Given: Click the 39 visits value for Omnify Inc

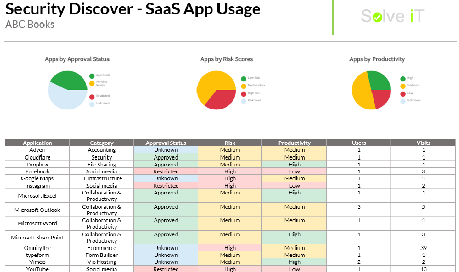Looking at the screenshot, I should (x=423, y=248).
